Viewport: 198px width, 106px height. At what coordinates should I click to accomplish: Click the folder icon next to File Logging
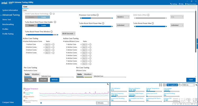(180, 85)
